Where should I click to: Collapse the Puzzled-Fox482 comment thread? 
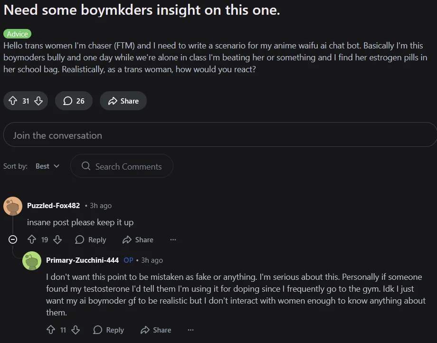point(13,240)
